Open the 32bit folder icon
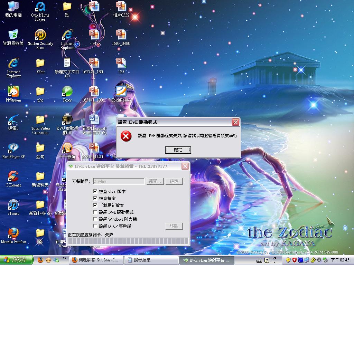The width and height of the screenshot is (354, 345). [x=40, y=66]
